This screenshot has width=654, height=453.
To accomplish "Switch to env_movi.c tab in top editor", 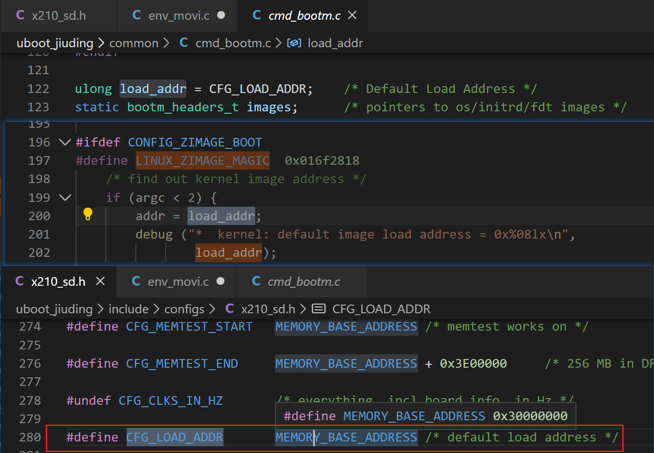I will [177, 15].
